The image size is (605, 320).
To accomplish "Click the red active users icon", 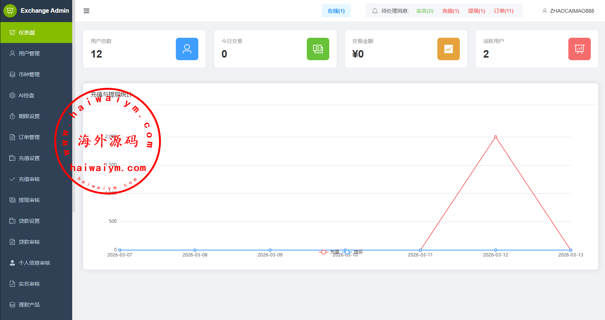I will tap(579, 49).
